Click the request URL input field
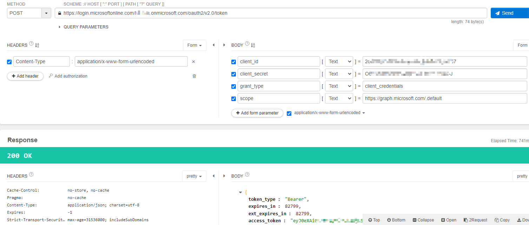529x225 pixels. (x=271, y=13)
